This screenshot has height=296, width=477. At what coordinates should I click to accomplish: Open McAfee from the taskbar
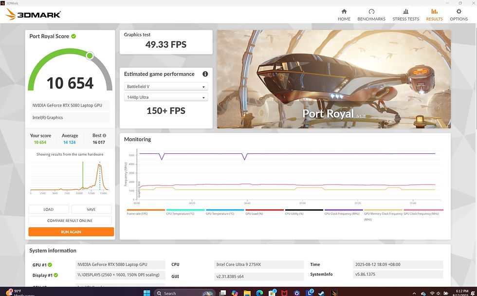coord(284,293)
